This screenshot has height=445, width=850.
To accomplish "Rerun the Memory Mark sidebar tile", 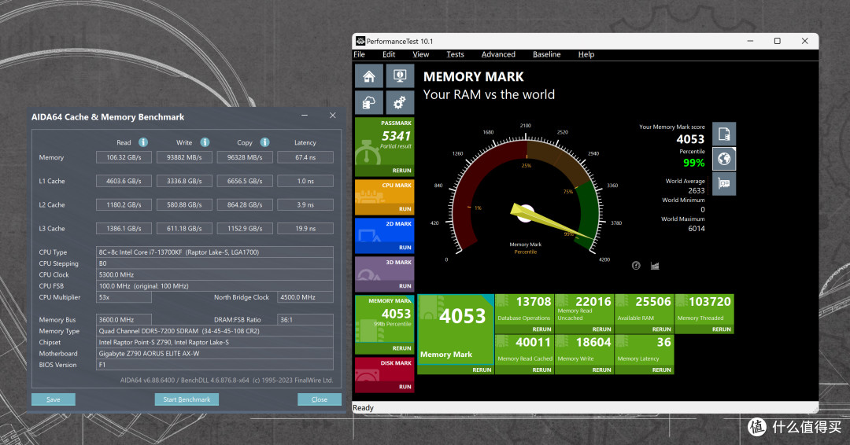I will pos(401,348).
